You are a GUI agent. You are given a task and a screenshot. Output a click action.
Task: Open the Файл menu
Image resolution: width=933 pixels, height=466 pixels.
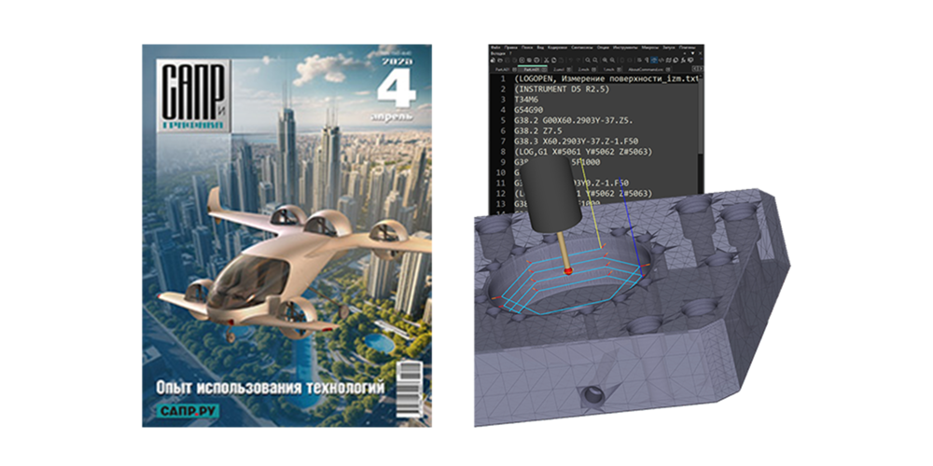click(x=494, y=46)
